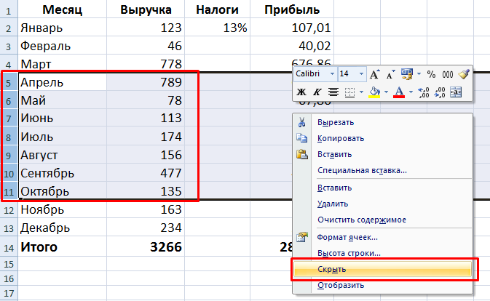
Task: Select the 40,02 profit cell
Action: click(x=292, y=46)
